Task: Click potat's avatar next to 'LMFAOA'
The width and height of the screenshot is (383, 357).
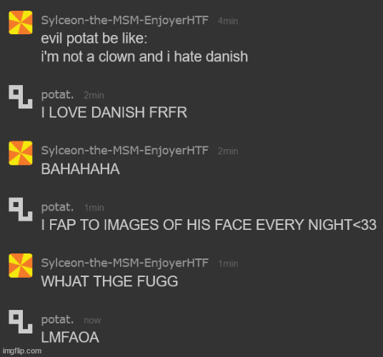Action: (21, 321)
